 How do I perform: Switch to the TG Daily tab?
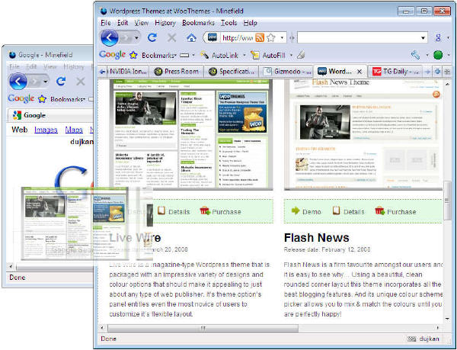395,72
